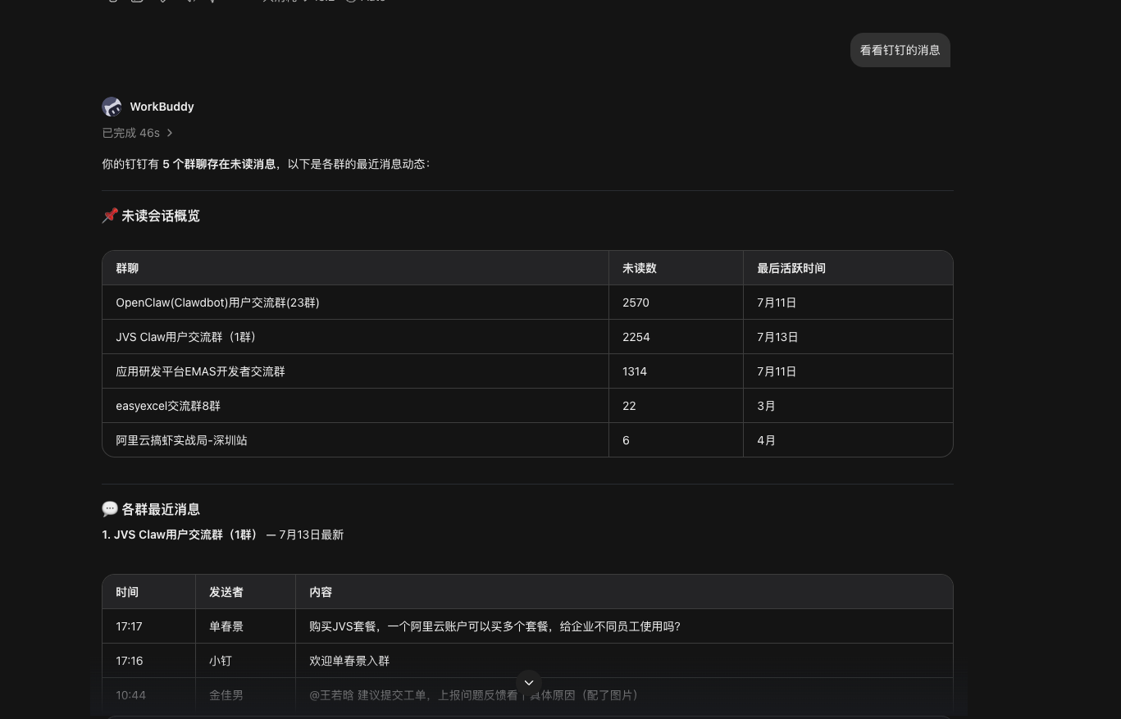
Task: Click the unread count 2570
Action: pos(636,303)
